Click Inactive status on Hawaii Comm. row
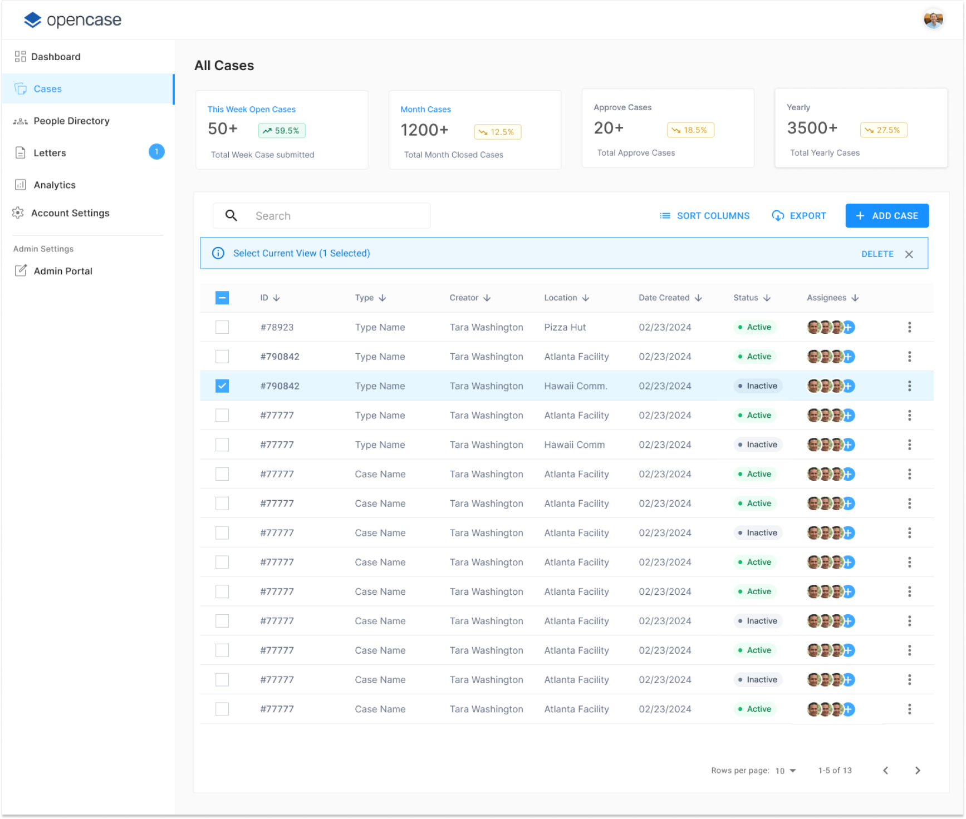This screenshot has width=966, height=819. coord(758,386)
